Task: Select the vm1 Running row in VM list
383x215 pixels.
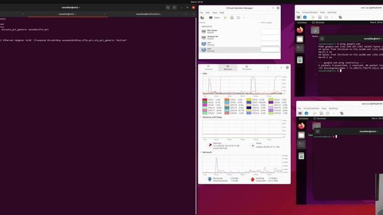Action: (x=239, y=44)
